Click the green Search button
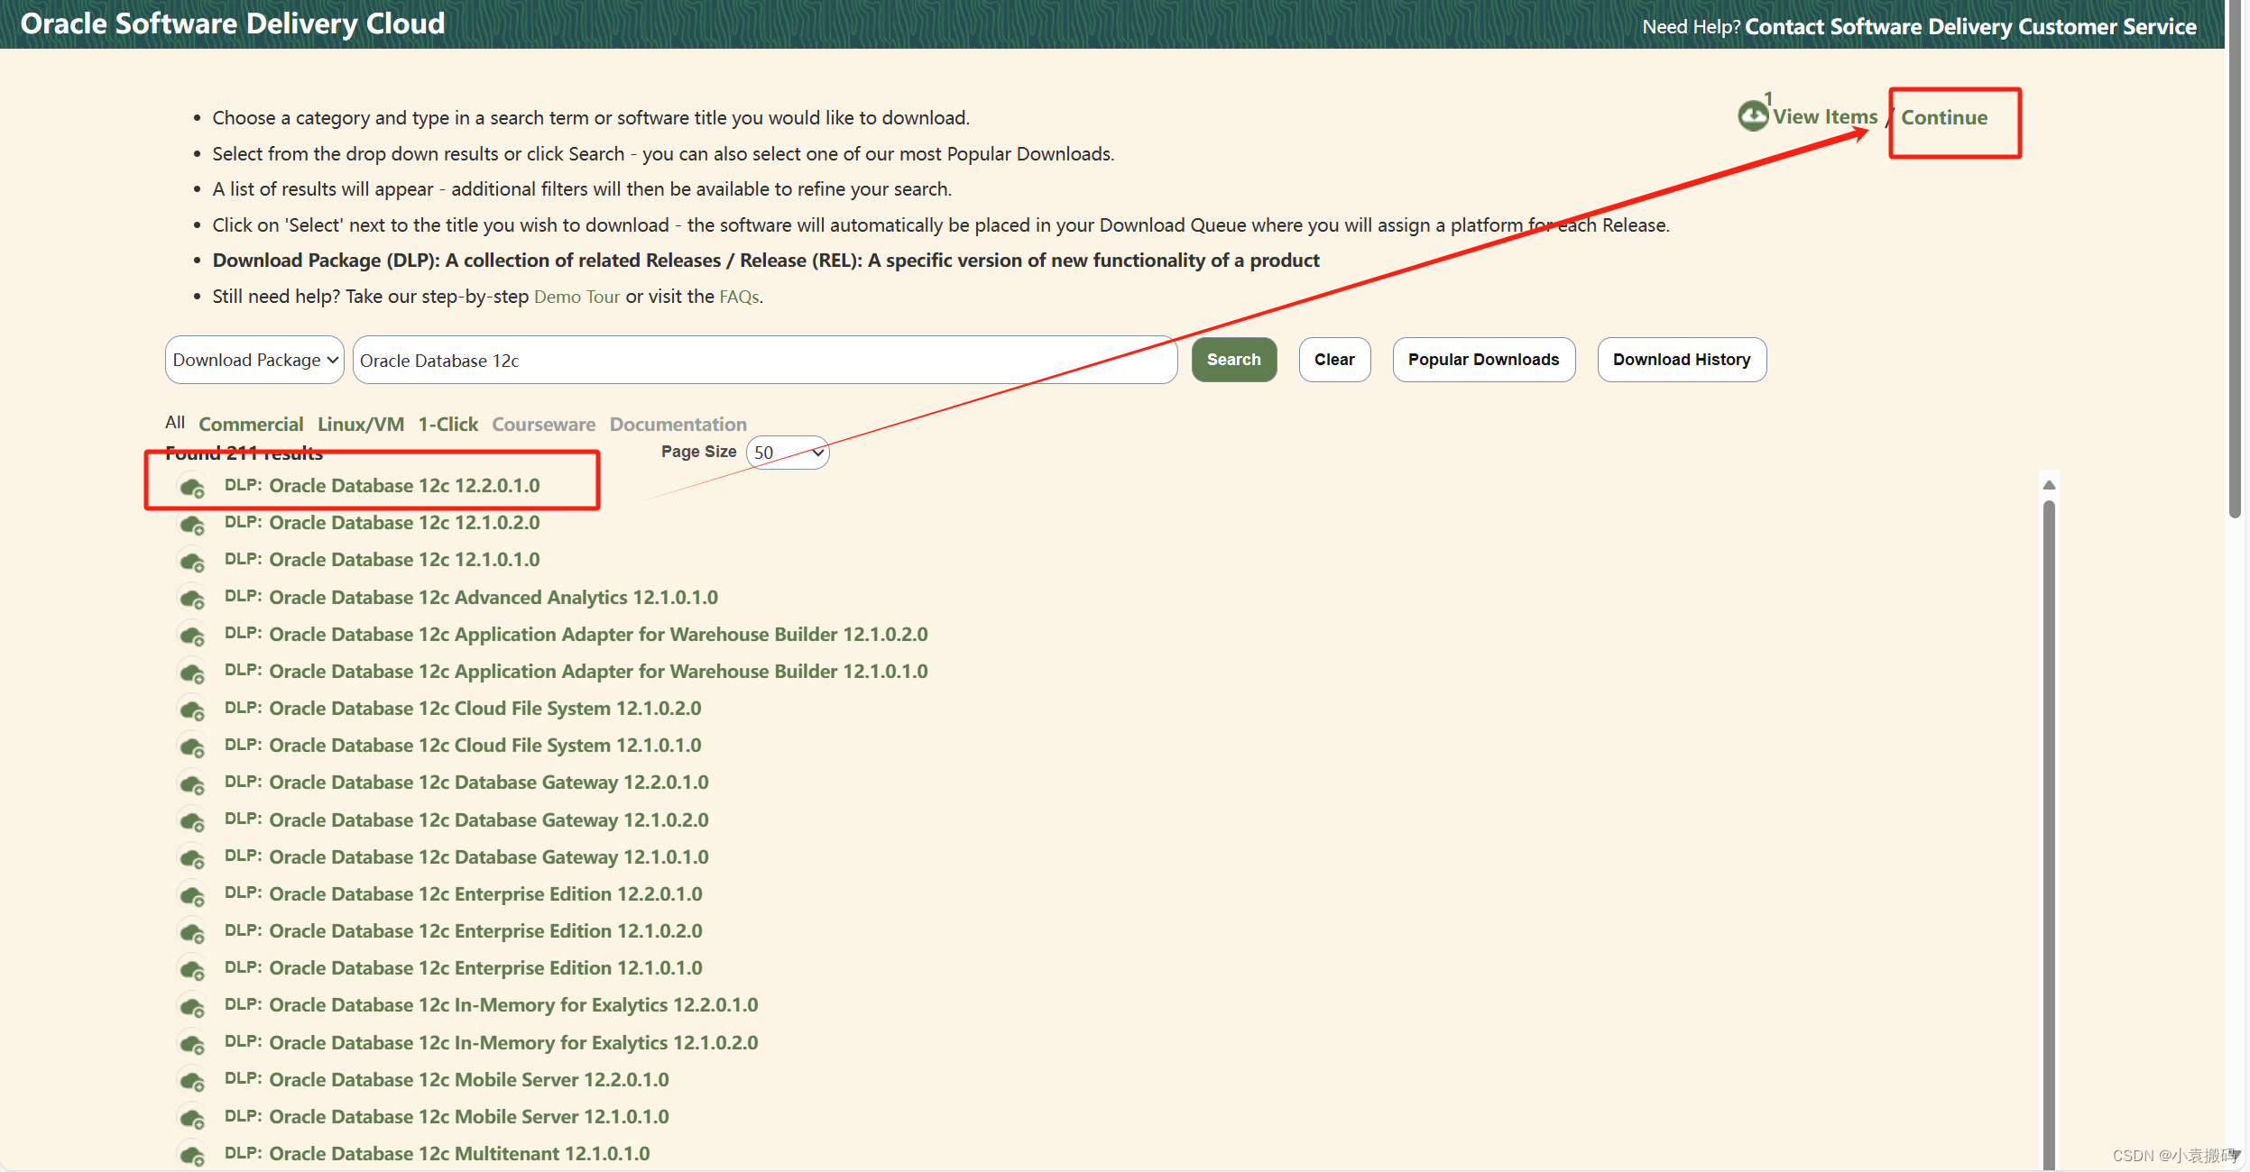 pos(1234,360)
